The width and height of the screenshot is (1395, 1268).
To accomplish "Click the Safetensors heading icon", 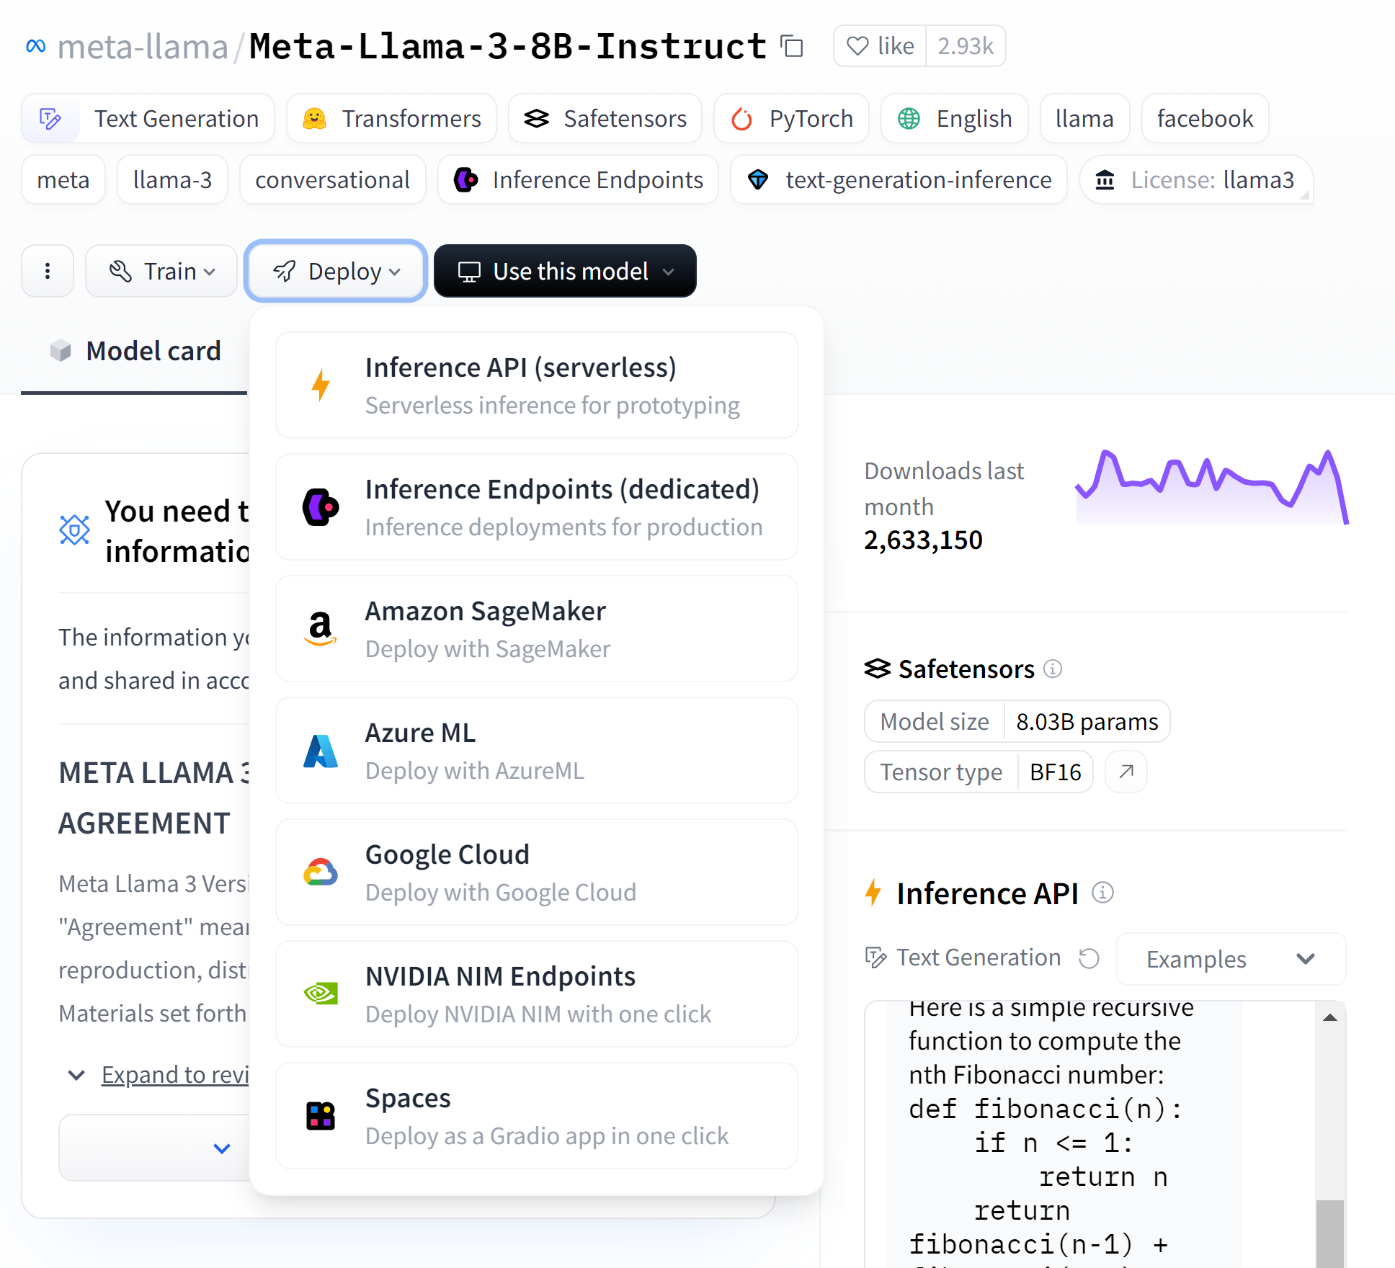I will point(878,669).
